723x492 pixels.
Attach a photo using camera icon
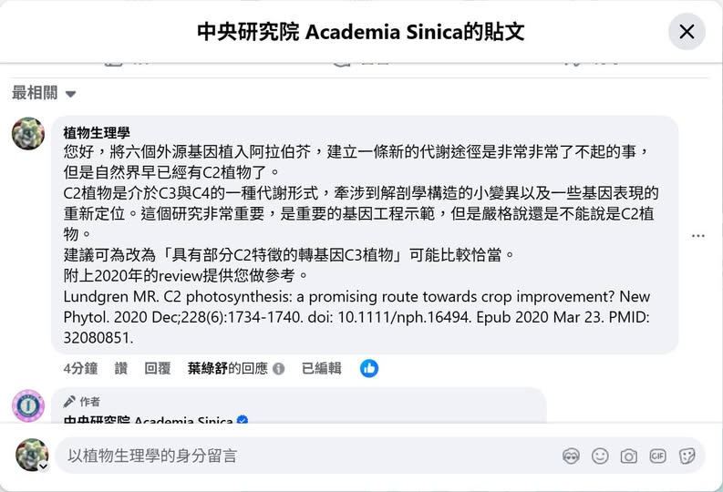click(628, 456)
